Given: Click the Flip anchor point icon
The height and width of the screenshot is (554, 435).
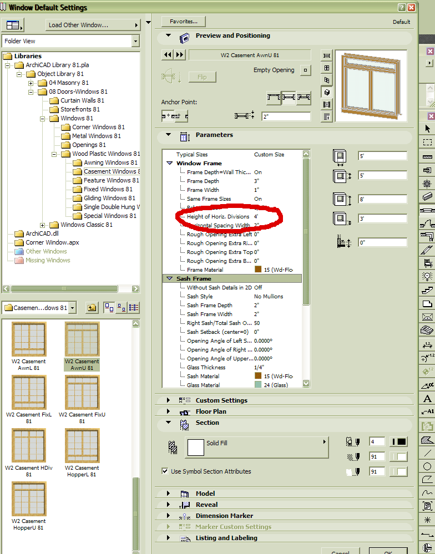Looking at the screenshot, I should (171, 75).
